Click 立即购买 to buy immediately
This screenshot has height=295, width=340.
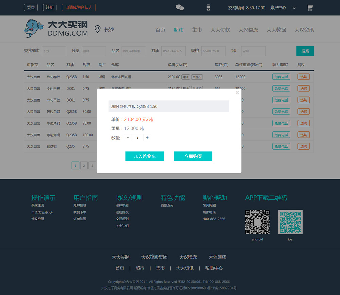(193, 156)
